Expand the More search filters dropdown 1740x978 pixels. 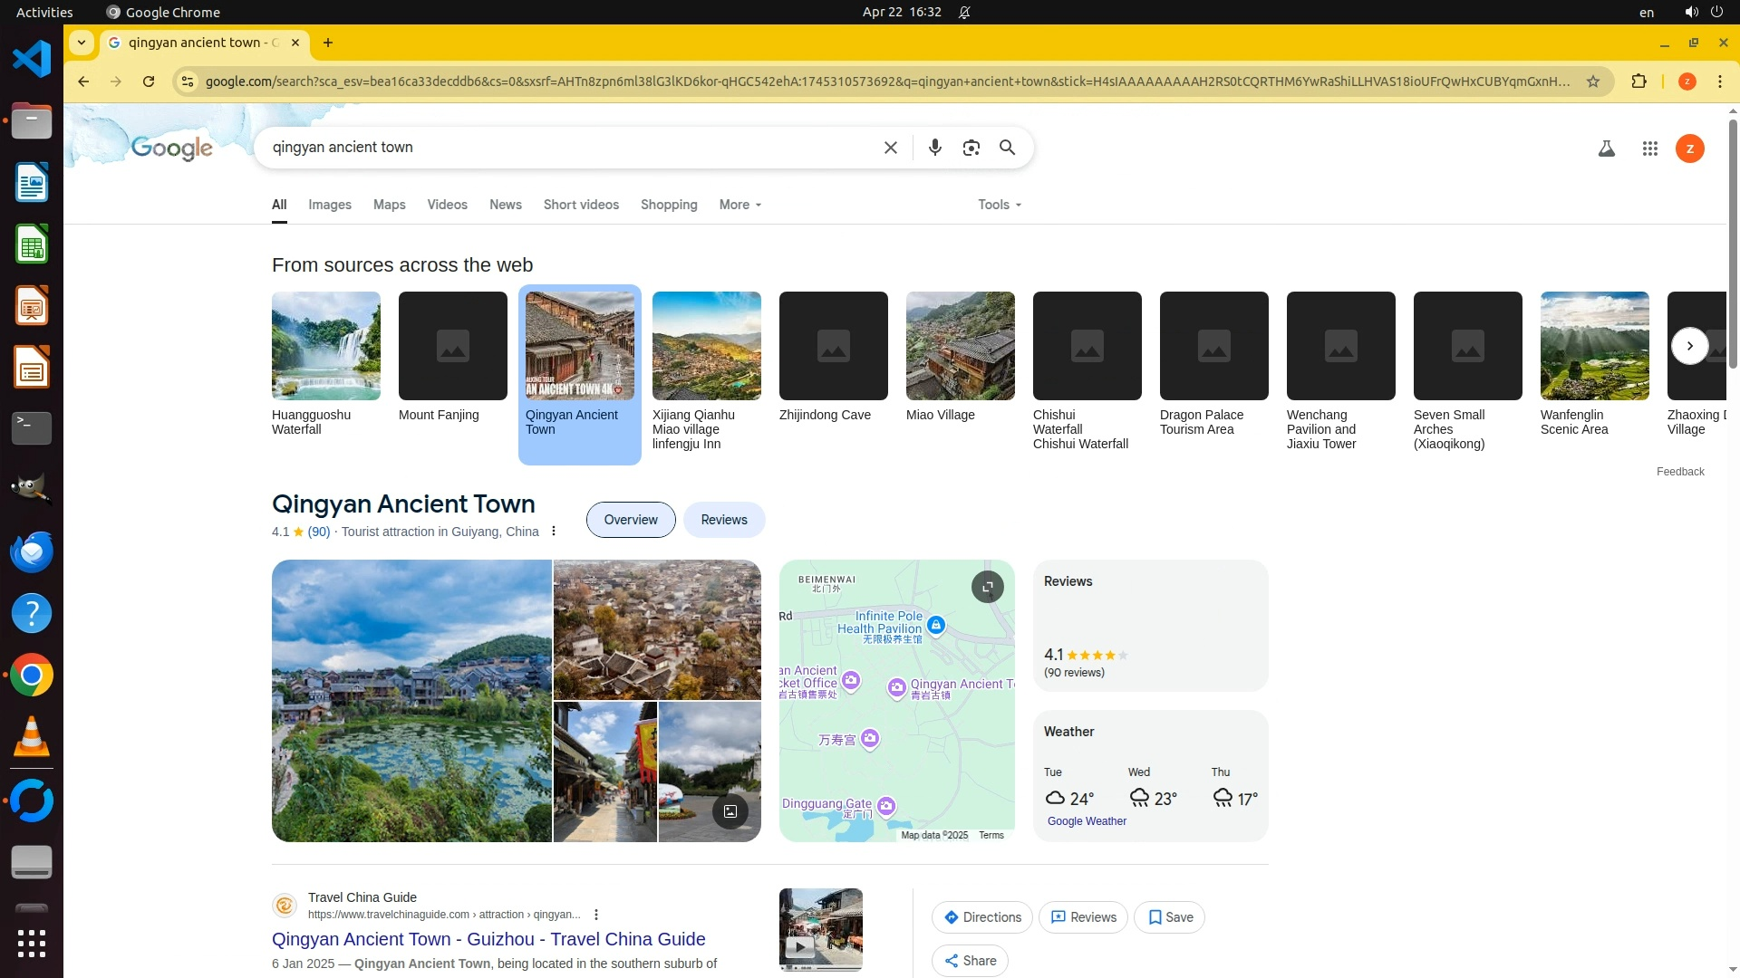pos(739,205)
